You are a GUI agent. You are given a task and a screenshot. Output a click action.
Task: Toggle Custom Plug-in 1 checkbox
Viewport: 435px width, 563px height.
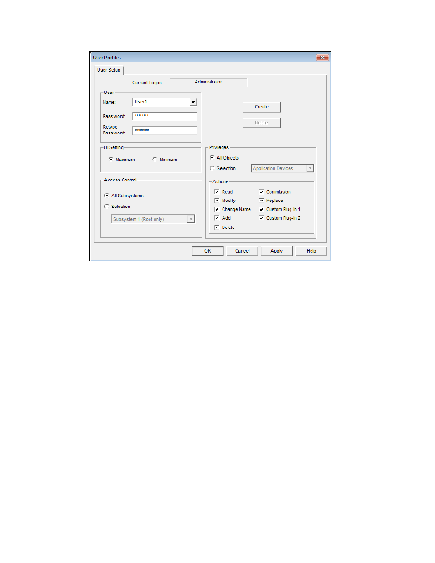coord(261,210)
